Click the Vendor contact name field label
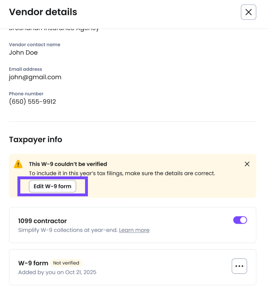 [x=35, y=45]
